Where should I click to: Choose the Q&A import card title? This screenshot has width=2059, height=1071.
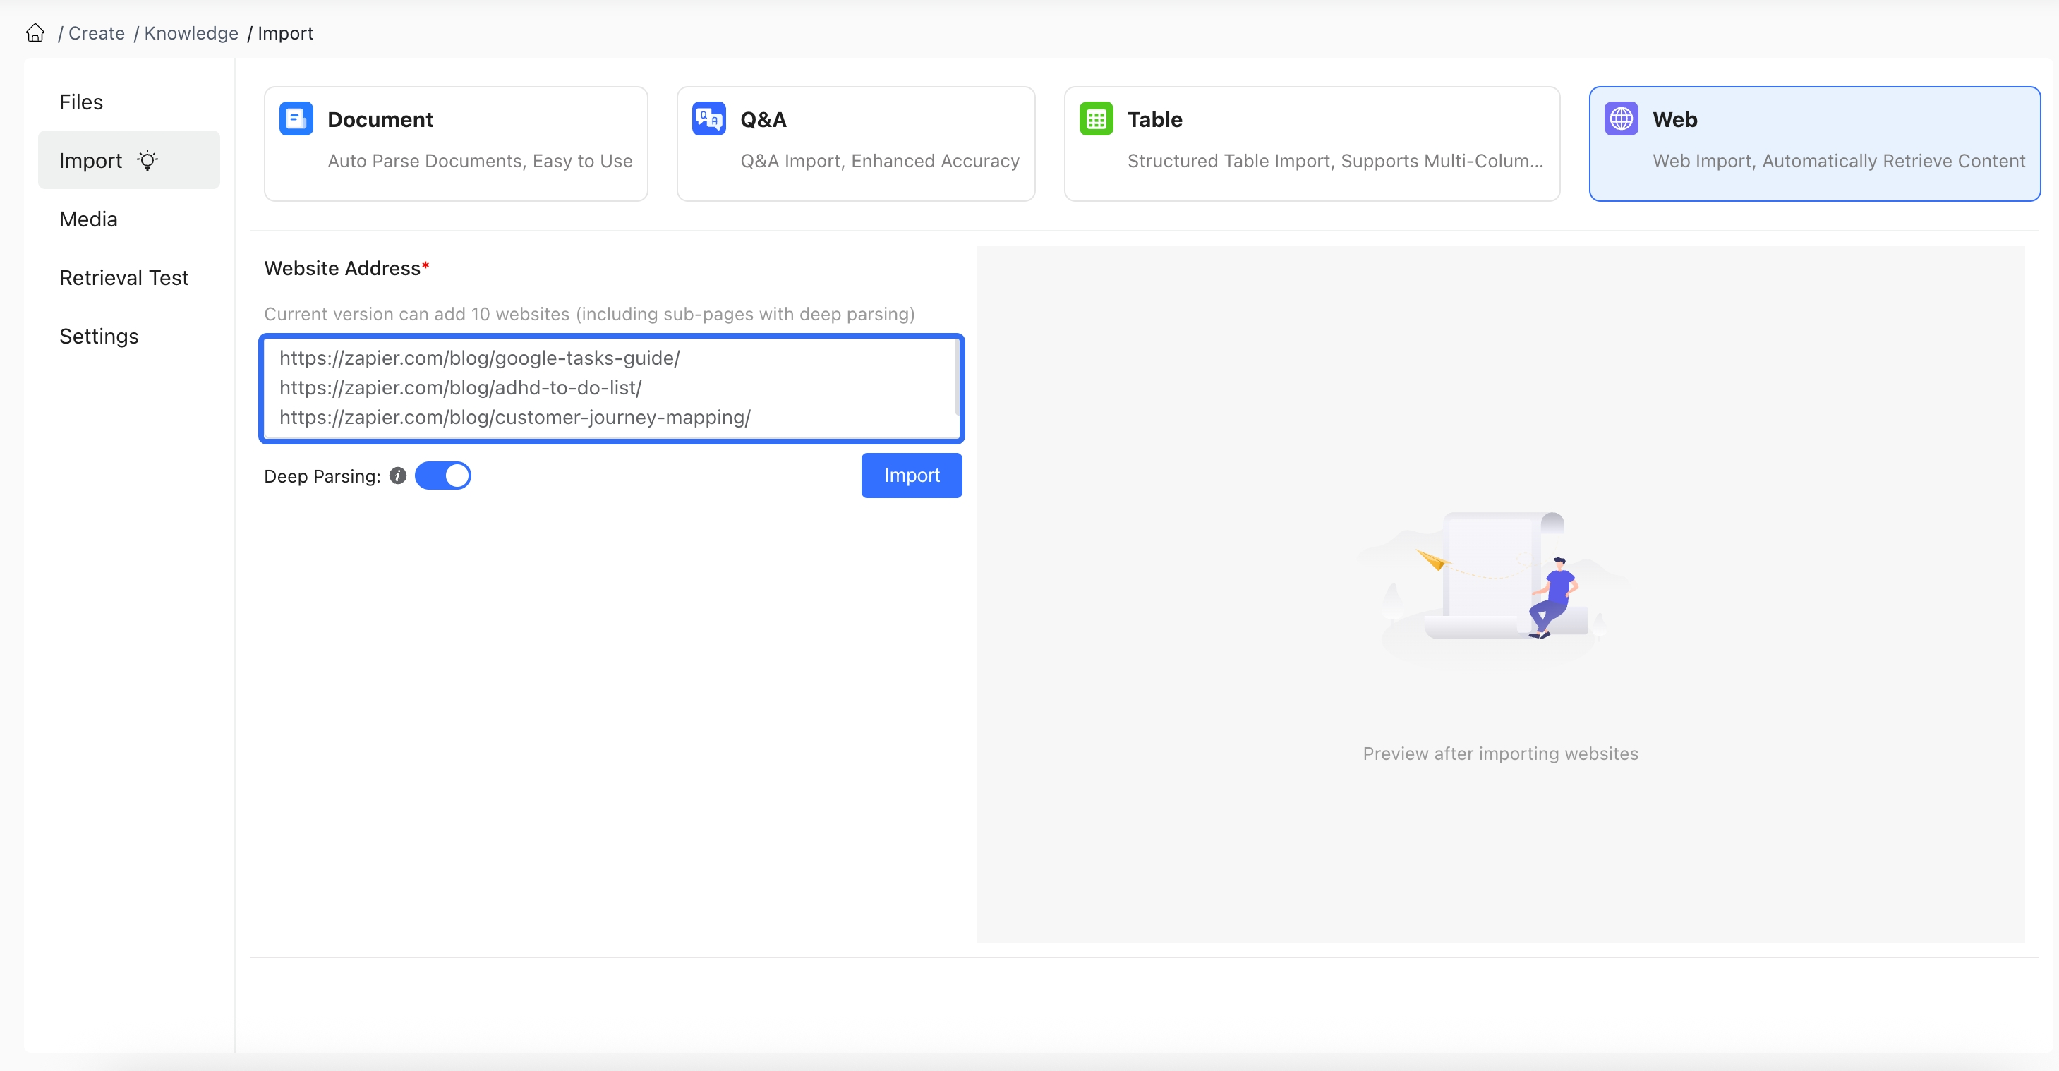(x=763, y=120)
